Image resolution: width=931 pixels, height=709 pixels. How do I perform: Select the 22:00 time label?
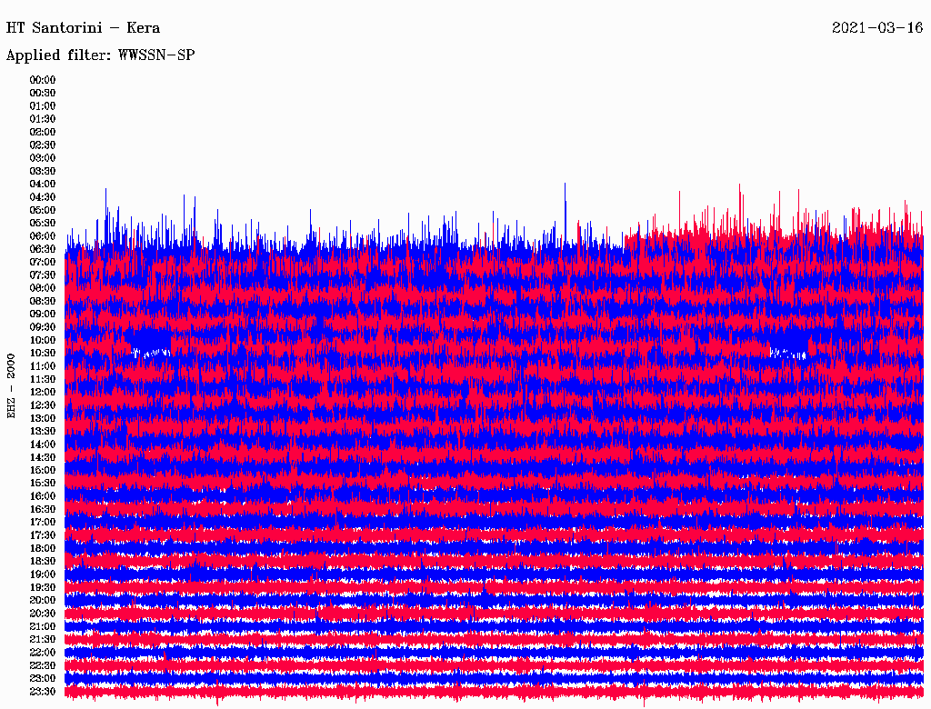[43, 653]
